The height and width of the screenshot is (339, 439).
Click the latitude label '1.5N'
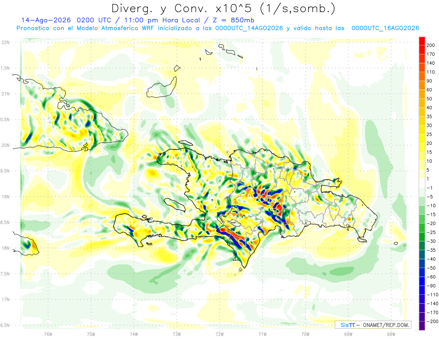(5, 68)
